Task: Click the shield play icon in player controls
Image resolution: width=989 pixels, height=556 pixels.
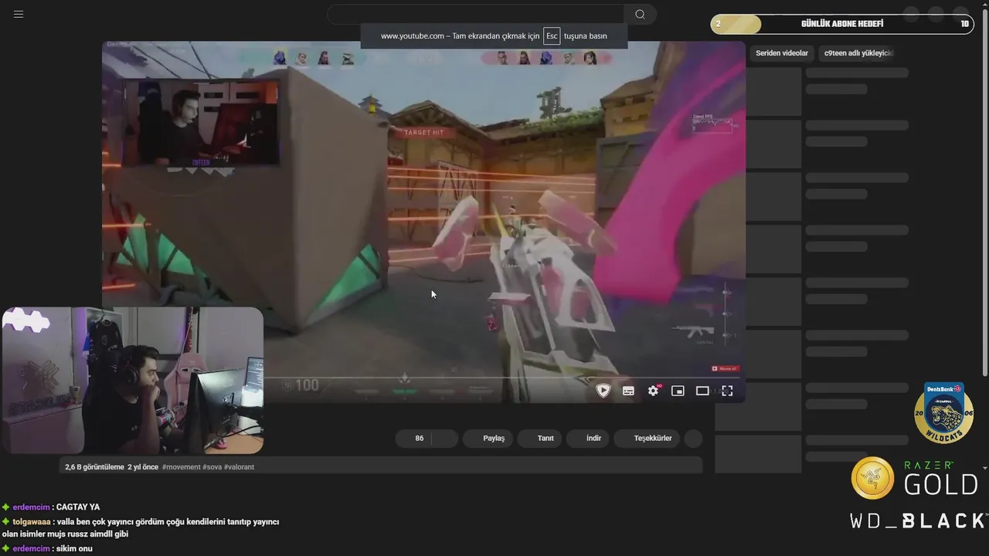Action: pos(603,391)
